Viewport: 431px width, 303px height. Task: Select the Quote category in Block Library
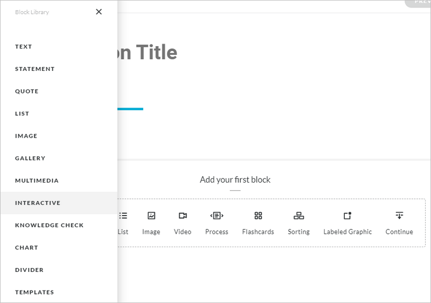tap(27, 91)
